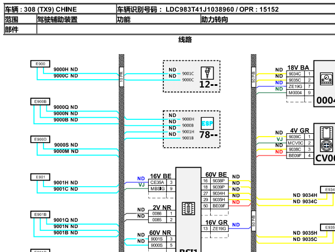Click wire label 9001B ND near E901B

click(x=66, y=232)
